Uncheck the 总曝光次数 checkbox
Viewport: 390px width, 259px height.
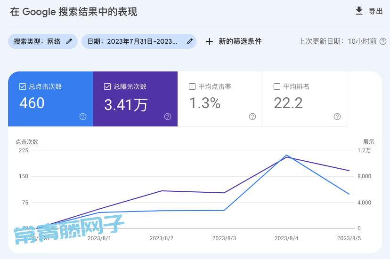click(x=107, y=86)
